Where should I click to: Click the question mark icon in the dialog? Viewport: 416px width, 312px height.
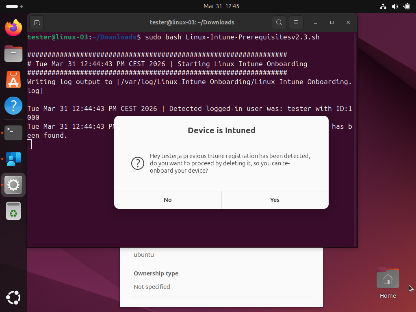138,163
